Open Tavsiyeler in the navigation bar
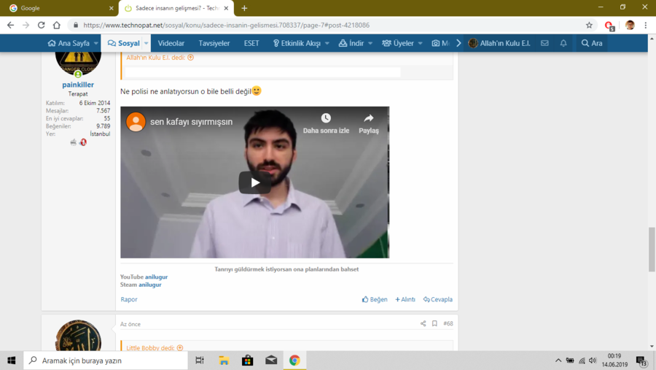The height and width of the screenshot is (370, 656). [x=214, y=43]
